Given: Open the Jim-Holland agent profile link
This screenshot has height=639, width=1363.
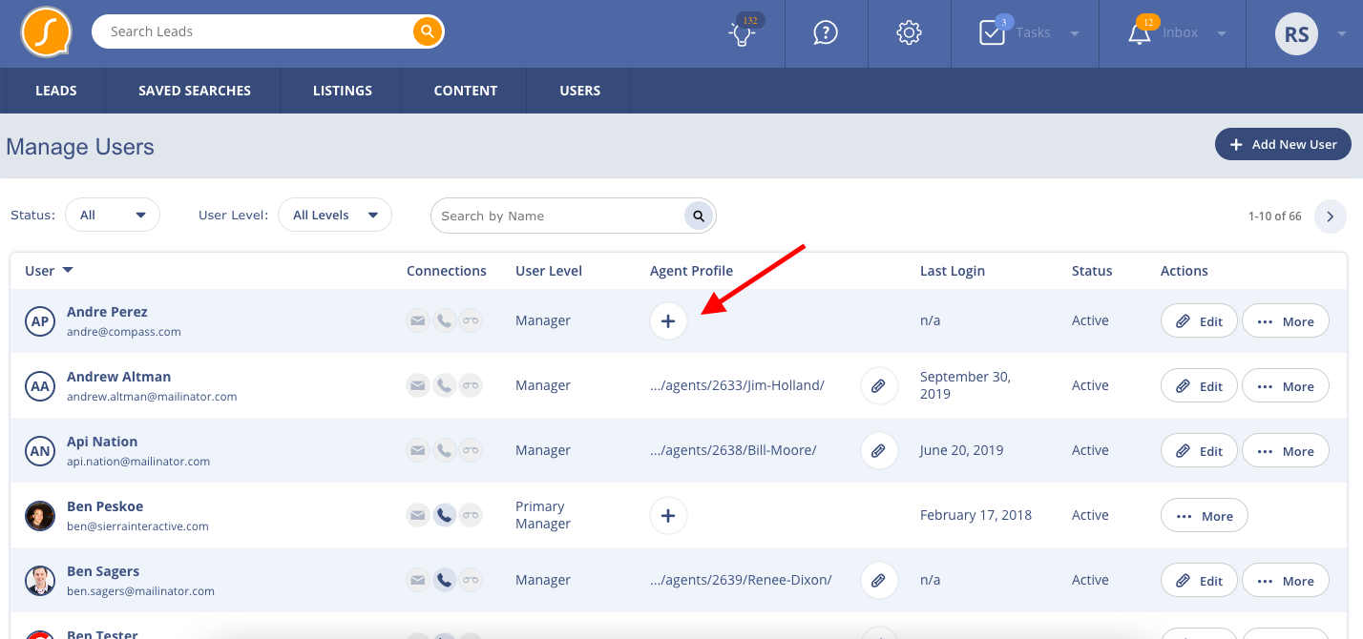Looking at the screenshot, I should coord(737,385).
